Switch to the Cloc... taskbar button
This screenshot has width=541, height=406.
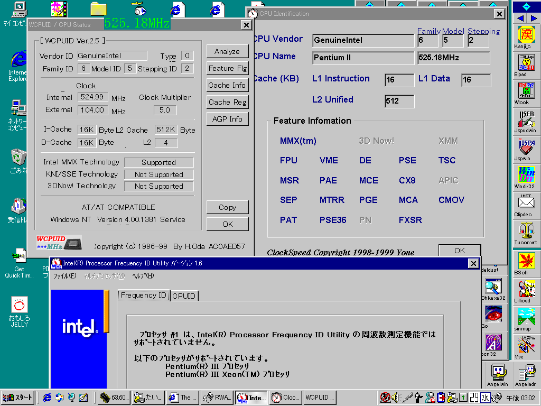[x=285, y=398]
